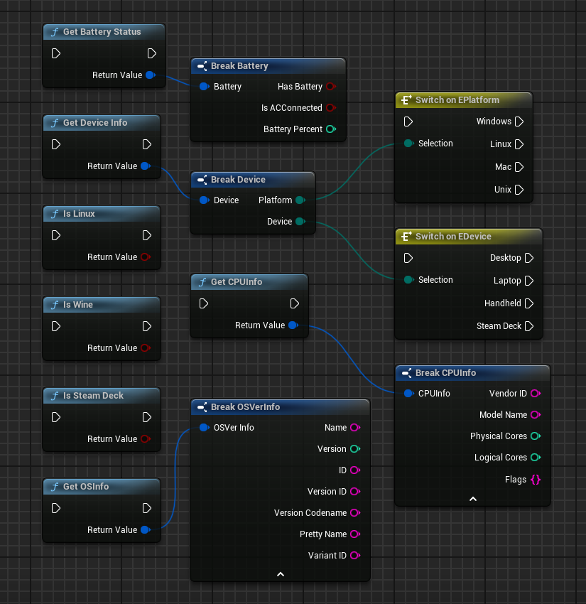This screenshot has height=604, width=586.
Task: Select the Battery input pin on Break Battery
Action: (205, 87)
